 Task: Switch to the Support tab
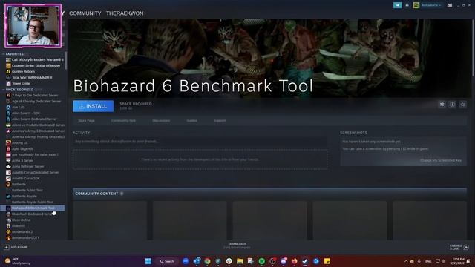click(x=220, y=120)
